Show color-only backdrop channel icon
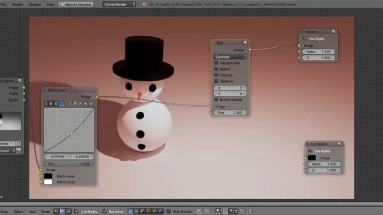Image resolution: width=383 pixels, height=215 pixels. (136, 211)
